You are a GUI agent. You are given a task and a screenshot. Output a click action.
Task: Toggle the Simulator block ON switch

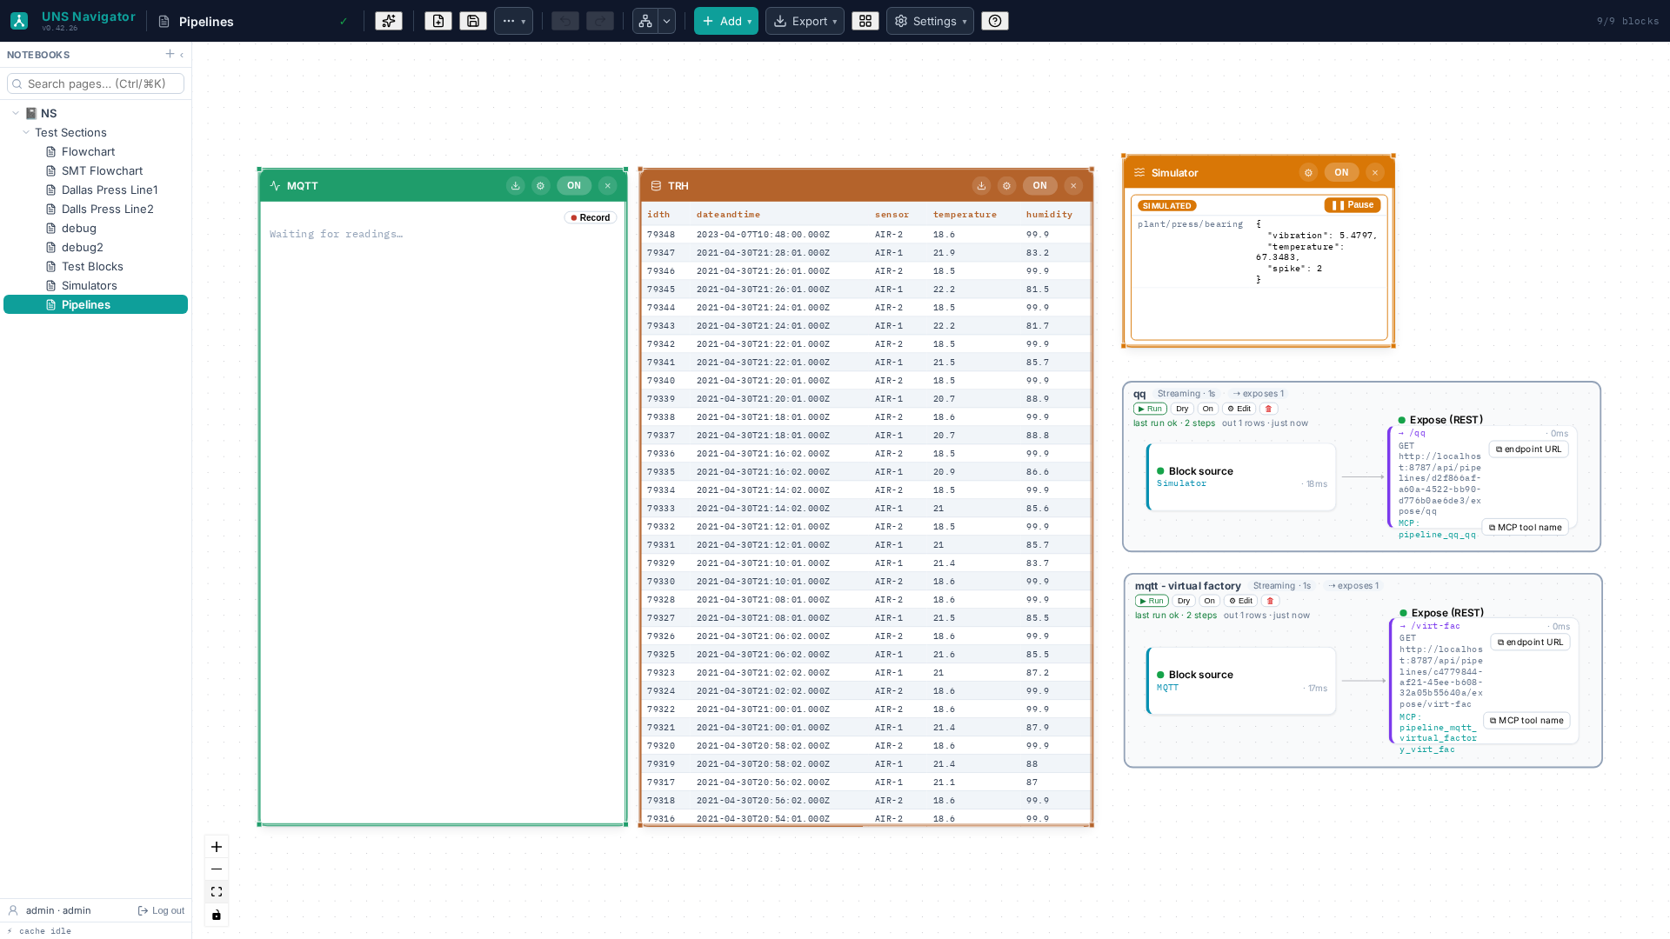1342,172
